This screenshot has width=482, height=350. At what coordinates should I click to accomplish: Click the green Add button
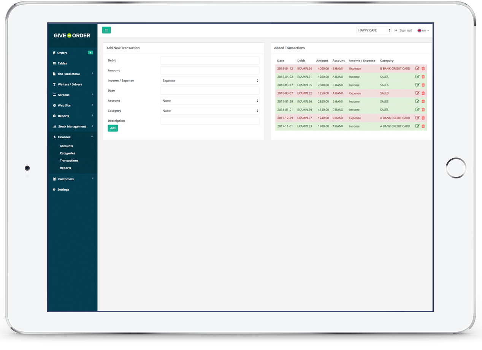click(x=113, y=128)
